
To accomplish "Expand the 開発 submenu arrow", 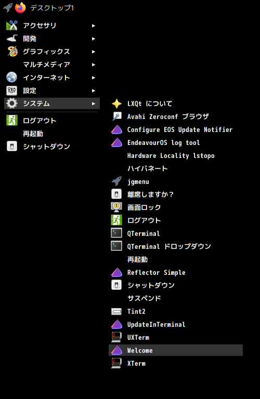I will [x=94, y=38].
